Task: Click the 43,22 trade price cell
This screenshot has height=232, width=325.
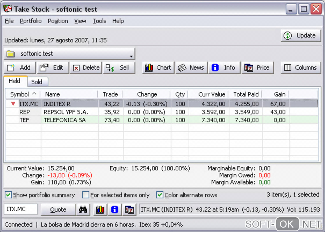Action: [111, 104]
